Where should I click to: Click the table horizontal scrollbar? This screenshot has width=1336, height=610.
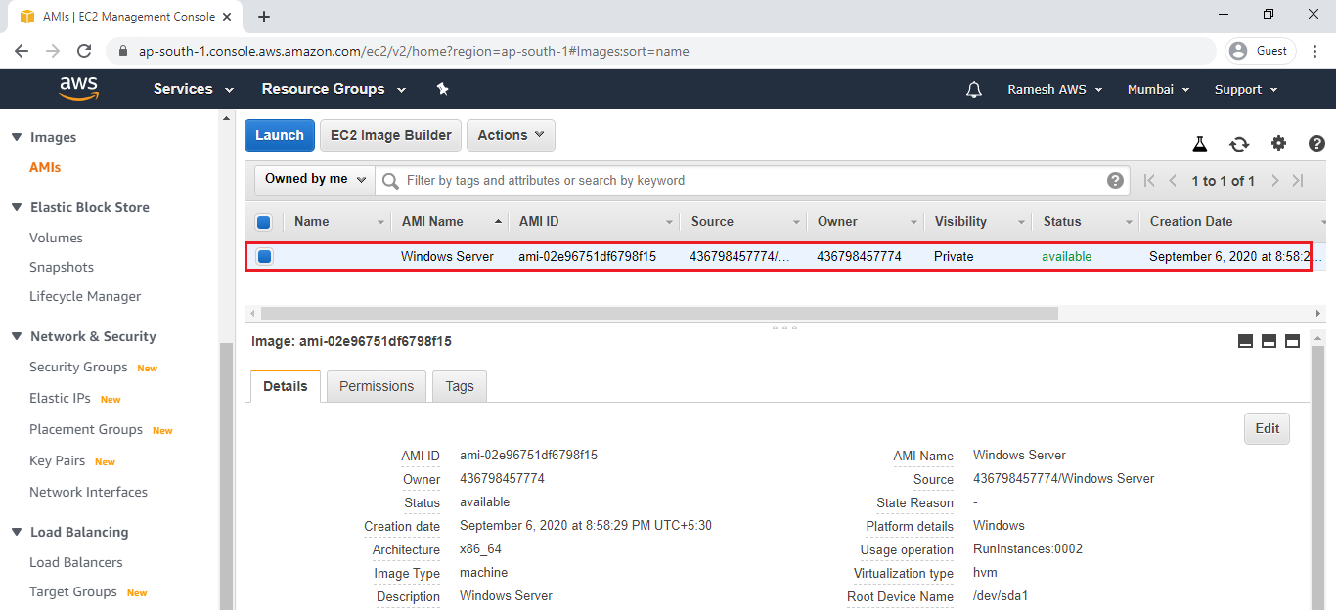(660, 313)
